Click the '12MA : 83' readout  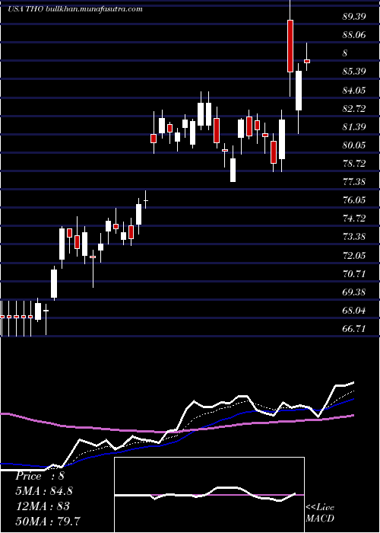click(43, 506)
